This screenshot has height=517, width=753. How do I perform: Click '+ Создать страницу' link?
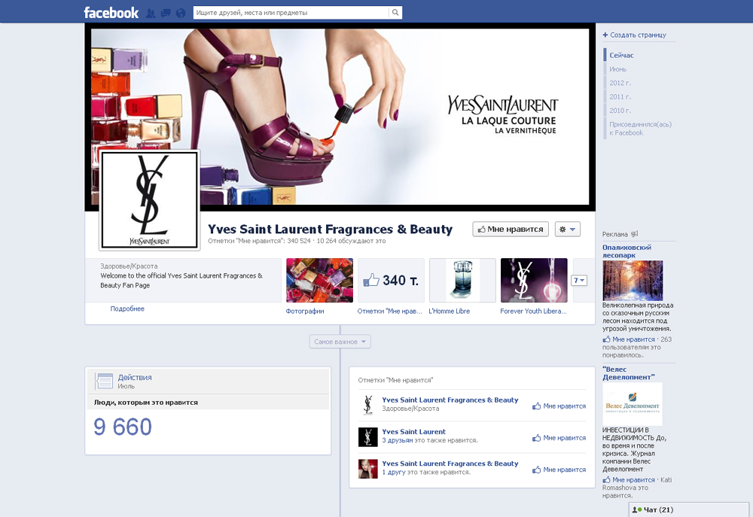tap(634, 35)
